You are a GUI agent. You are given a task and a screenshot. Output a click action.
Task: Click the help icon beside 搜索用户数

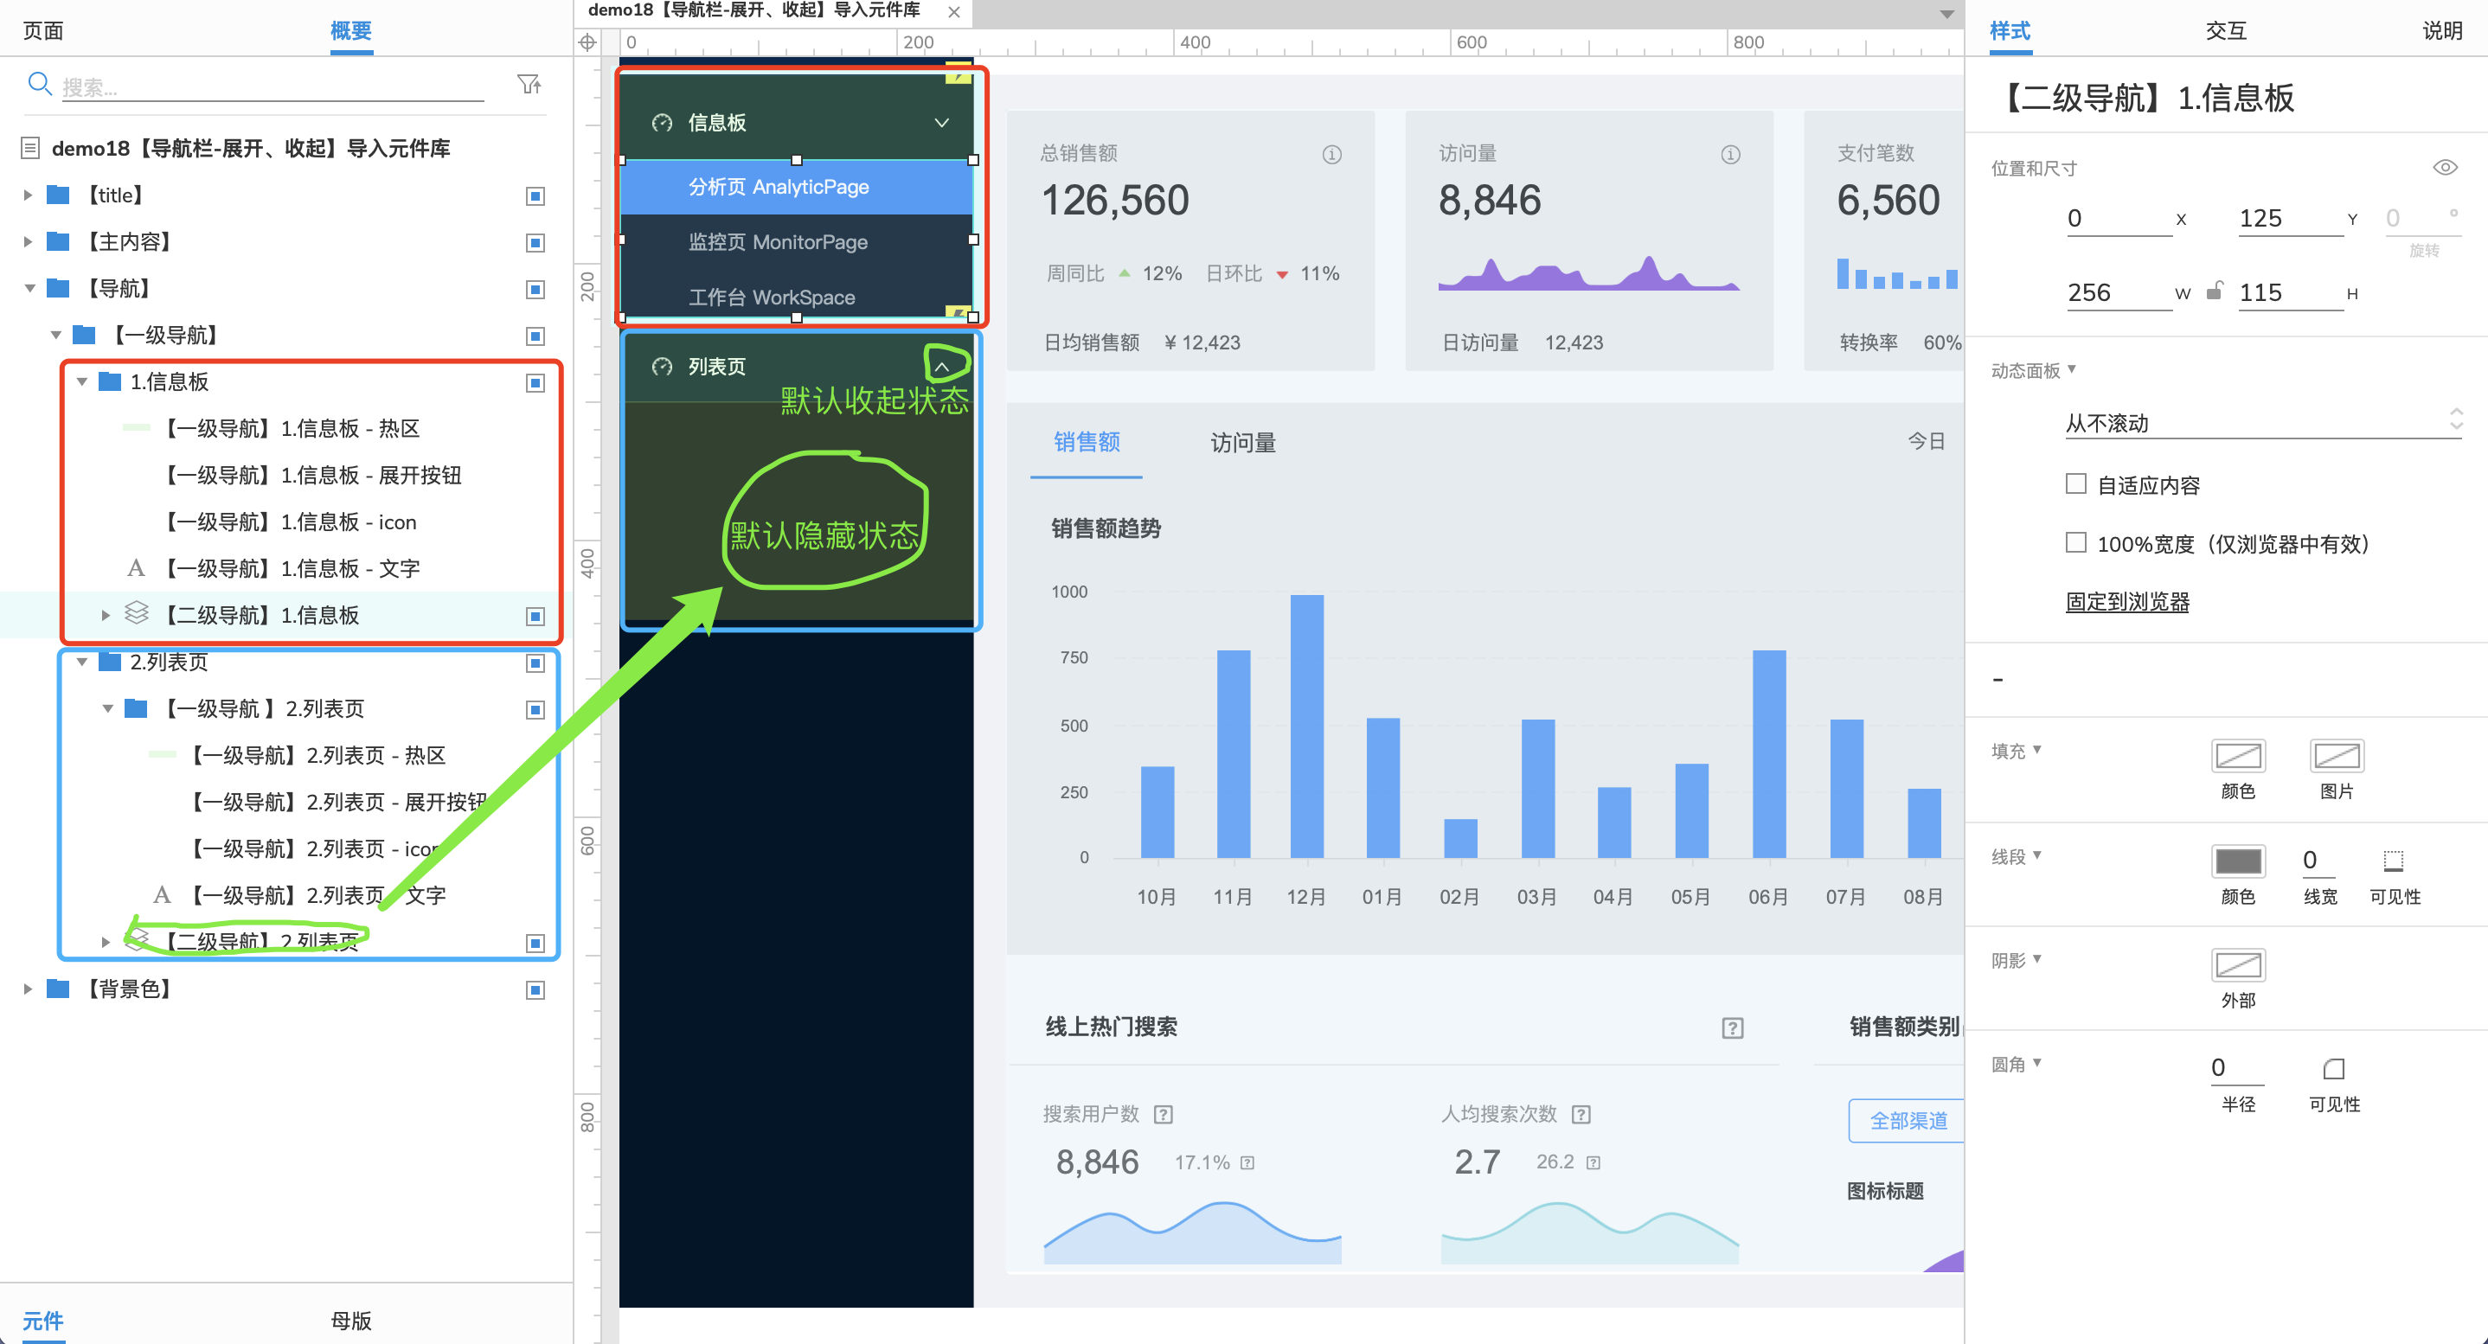click(1163, 1114)
